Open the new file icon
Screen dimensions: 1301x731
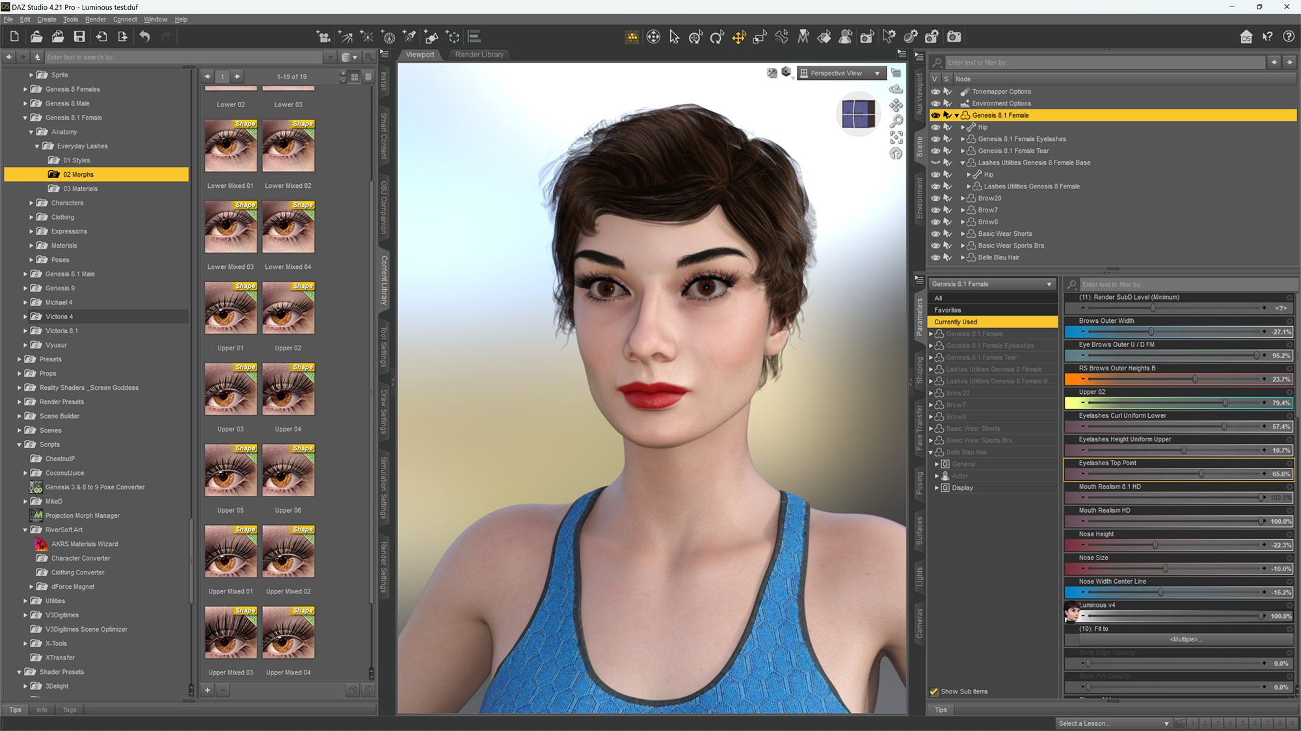[14, 37]
